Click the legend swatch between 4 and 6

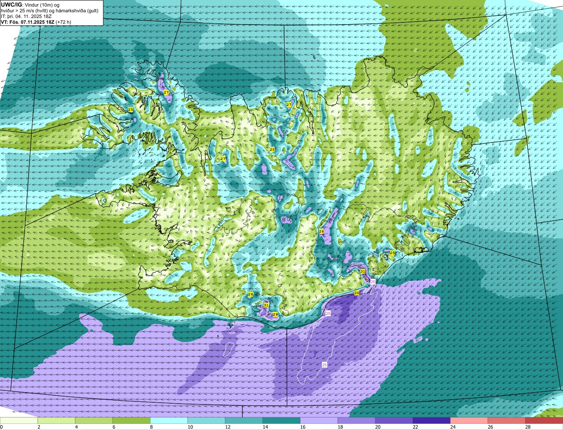click(94, 421)
